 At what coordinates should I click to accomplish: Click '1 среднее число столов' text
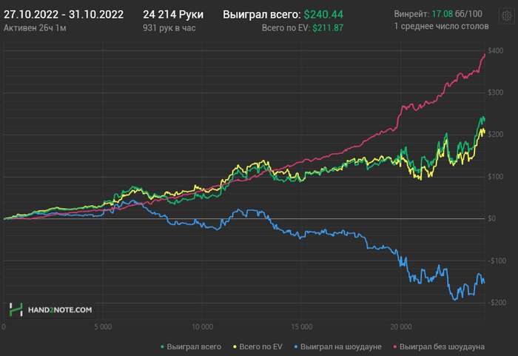pyautogui.click(x=441, y=26)
